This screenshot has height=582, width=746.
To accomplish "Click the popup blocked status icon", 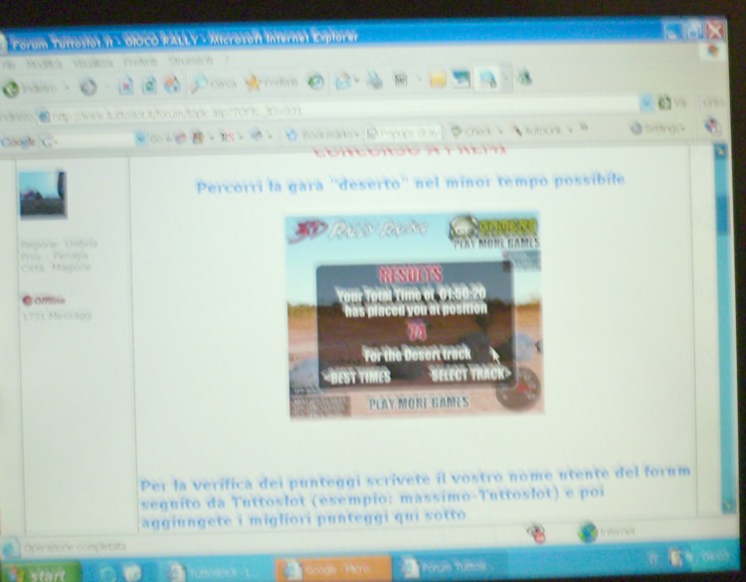I will [x=537, y=533].
